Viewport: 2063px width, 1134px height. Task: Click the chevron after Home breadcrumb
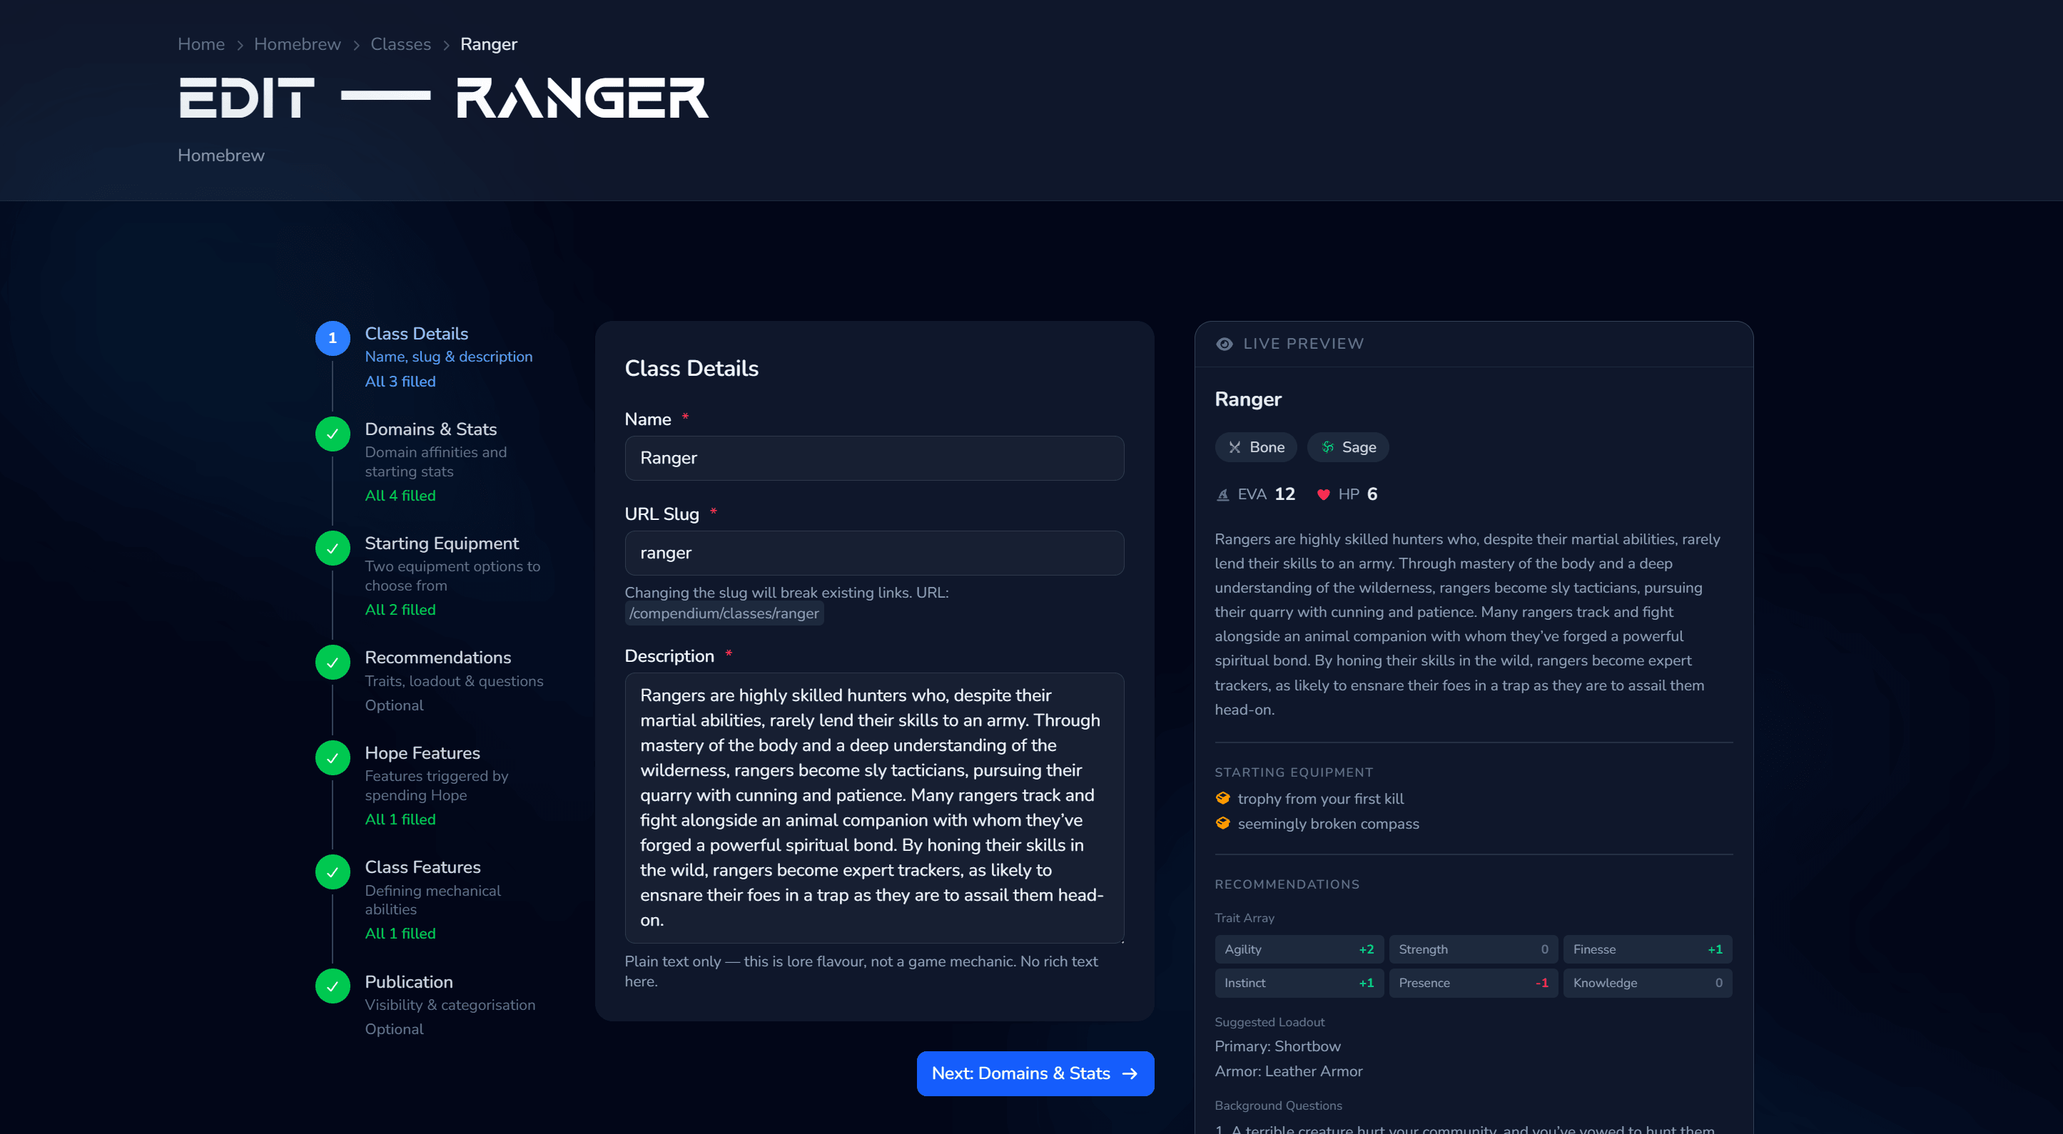pos(240,46)
